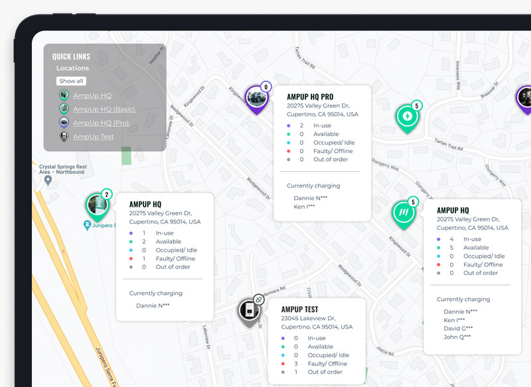Click David G*** in the charging list
This screenshot has width=531, height=387.
(458, 328)
